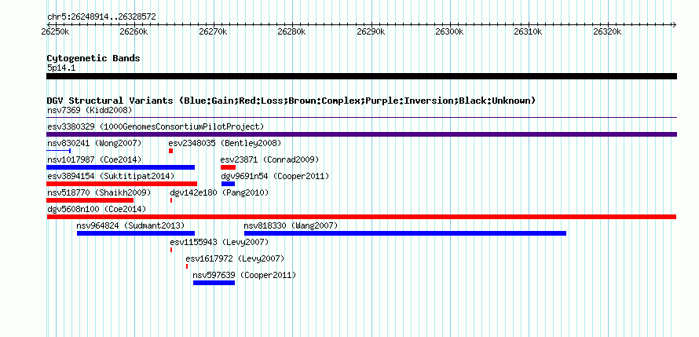Click the 26270k ruler tick label
Screen dimensions: 699x337
pos(213,31)
